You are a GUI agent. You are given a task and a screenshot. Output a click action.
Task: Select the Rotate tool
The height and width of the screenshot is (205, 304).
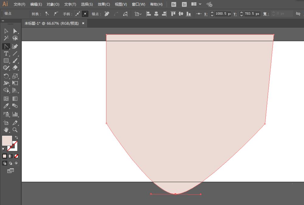(x=6, y=76)
